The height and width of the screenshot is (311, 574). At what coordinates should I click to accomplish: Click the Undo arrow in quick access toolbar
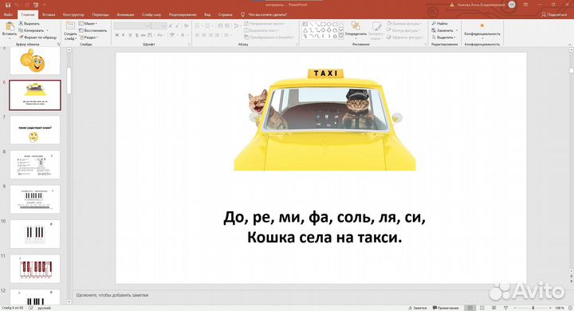pyautogui.click(x=17, y=5)
